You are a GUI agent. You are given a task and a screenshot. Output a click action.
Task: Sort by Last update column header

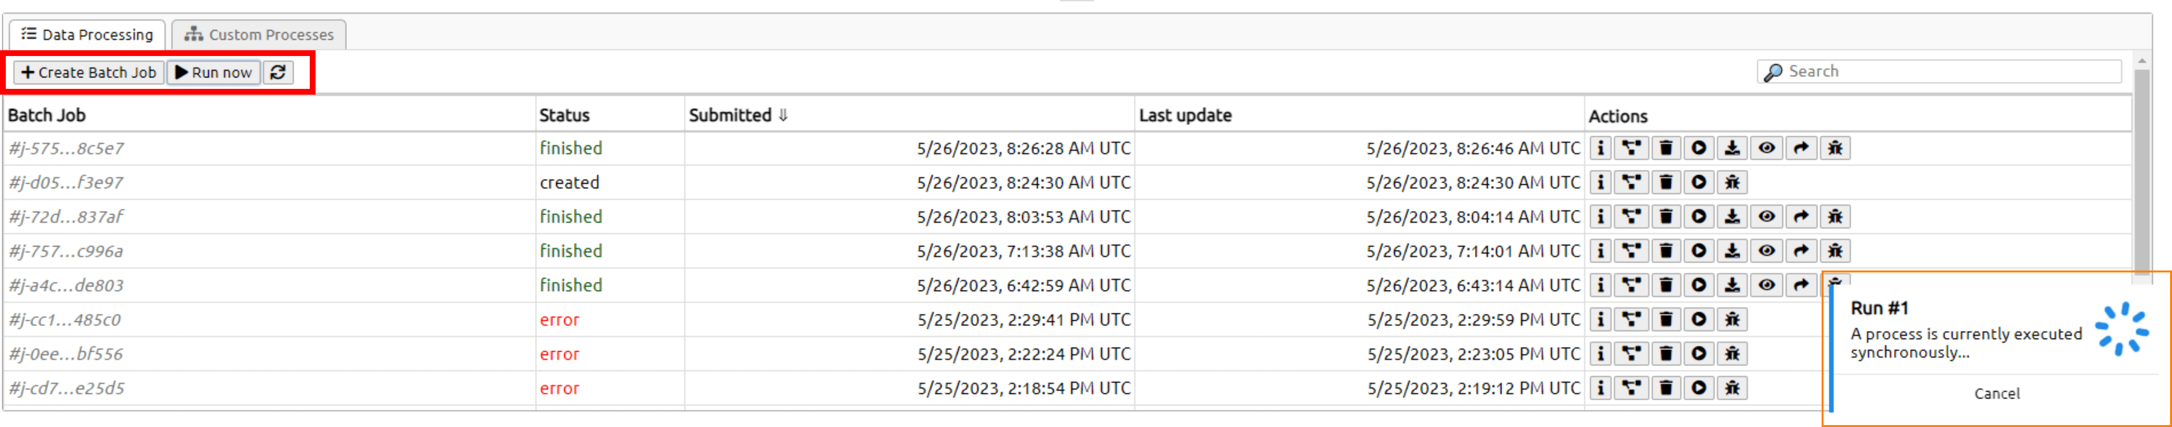click(x=1185, y=116)
